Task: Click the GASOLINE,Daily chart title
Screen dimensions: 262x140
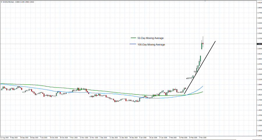Action: (x=9, y=2)
